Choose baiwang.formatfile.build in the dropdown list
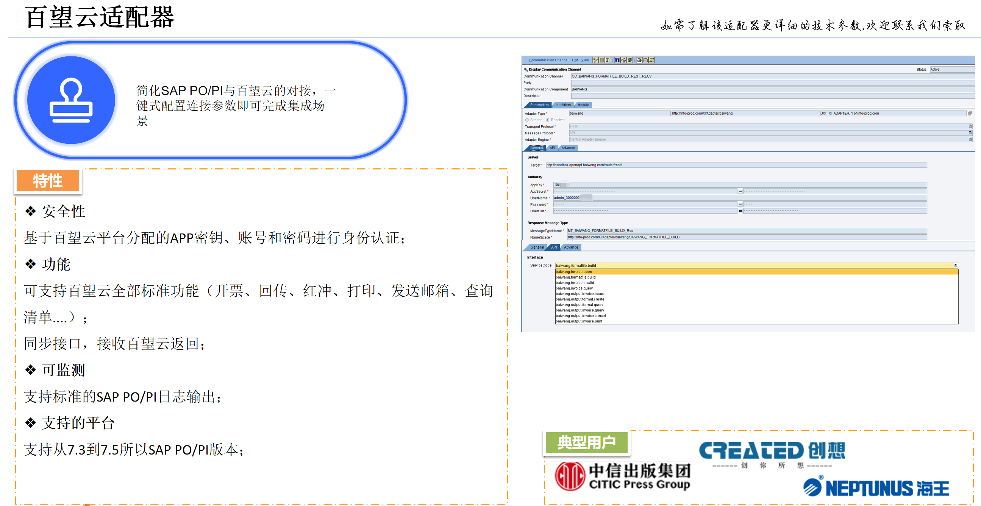The height and width of the screenshot is (506, 981). [756, 277]
